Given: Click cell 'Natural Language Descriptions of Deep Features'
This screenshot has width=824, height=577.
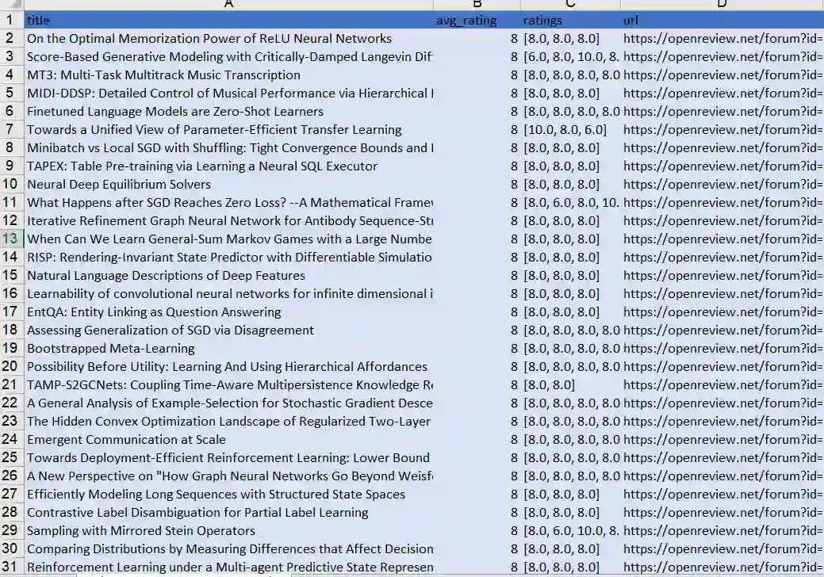Looking at the screenshot, I should point(228,276).
